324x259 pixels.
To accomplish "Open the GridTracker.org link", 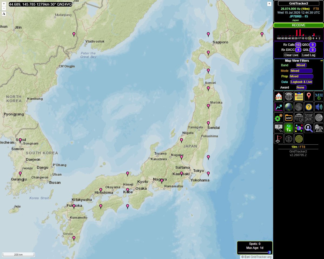I will (x=261, y=257).
